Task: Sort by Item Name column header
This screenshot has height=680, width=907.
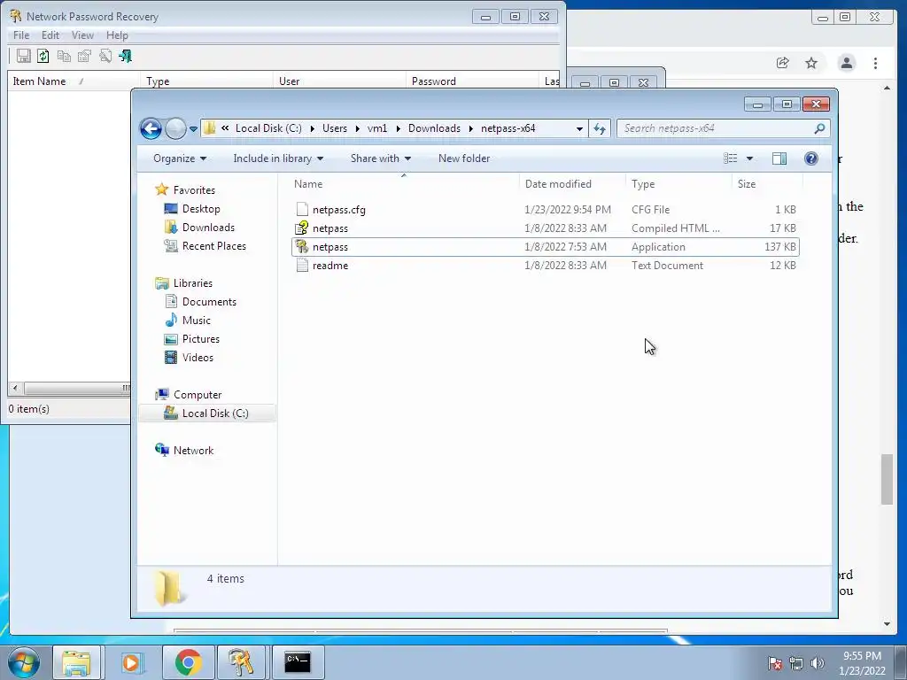Action: [x=74, y=81]
